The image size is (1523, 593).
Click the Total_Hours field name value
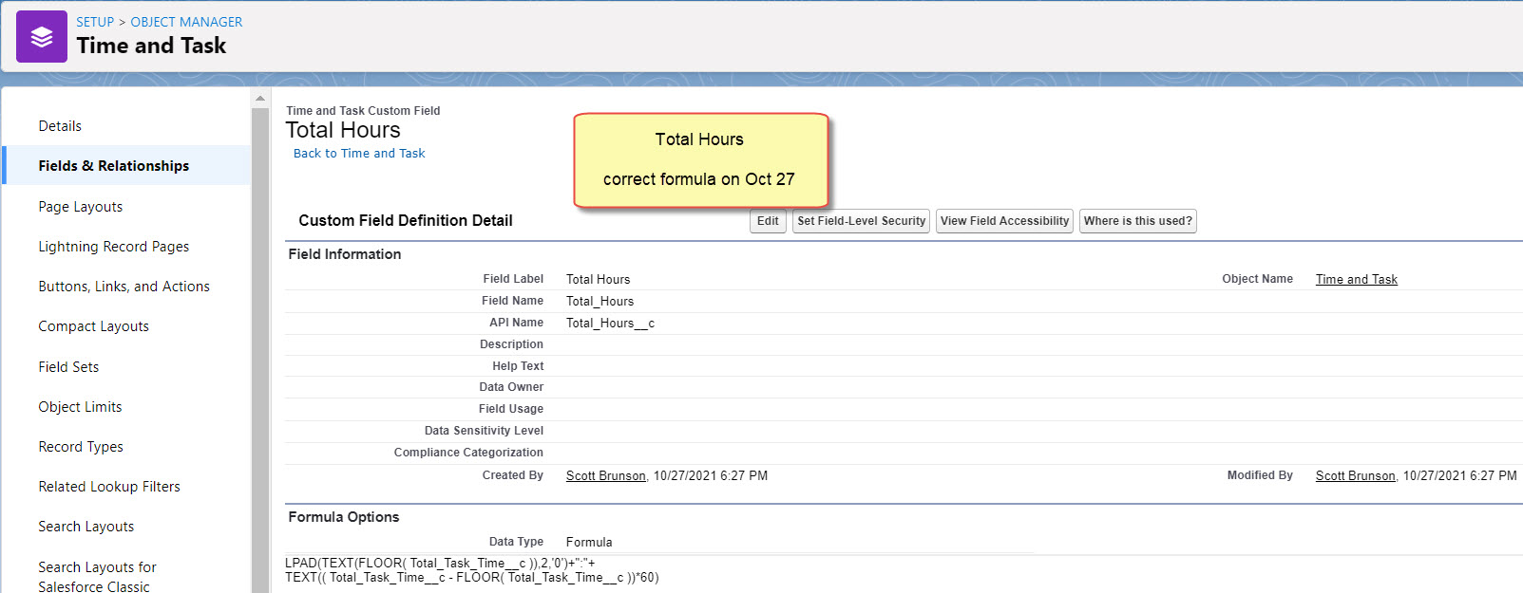point(600,302)
